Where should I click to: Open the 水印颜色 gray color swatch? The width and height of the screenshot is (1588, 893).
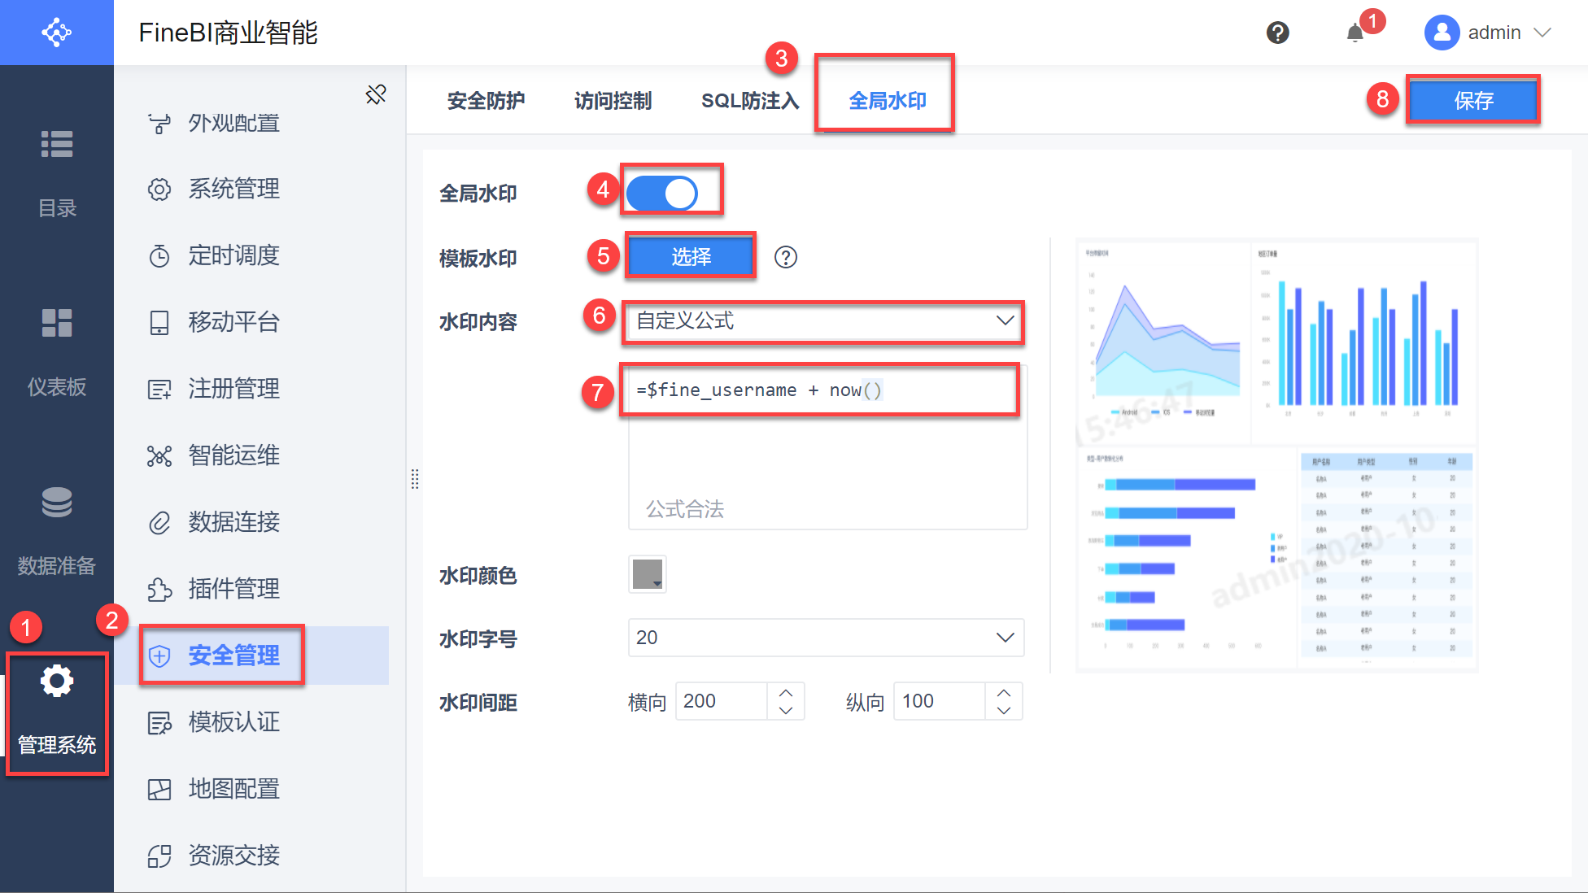[648, 574]
